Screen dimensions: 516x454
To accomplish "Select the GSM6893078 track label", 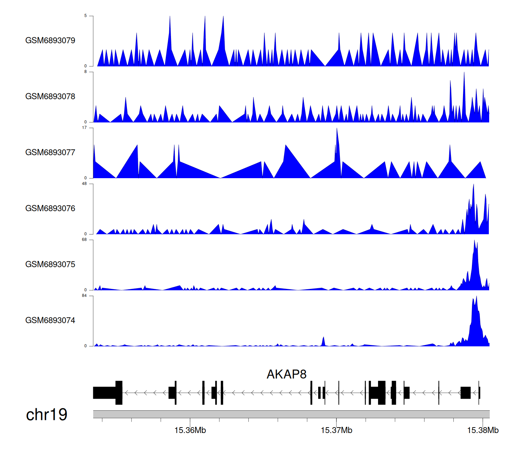I will click(x=50, y=97).
